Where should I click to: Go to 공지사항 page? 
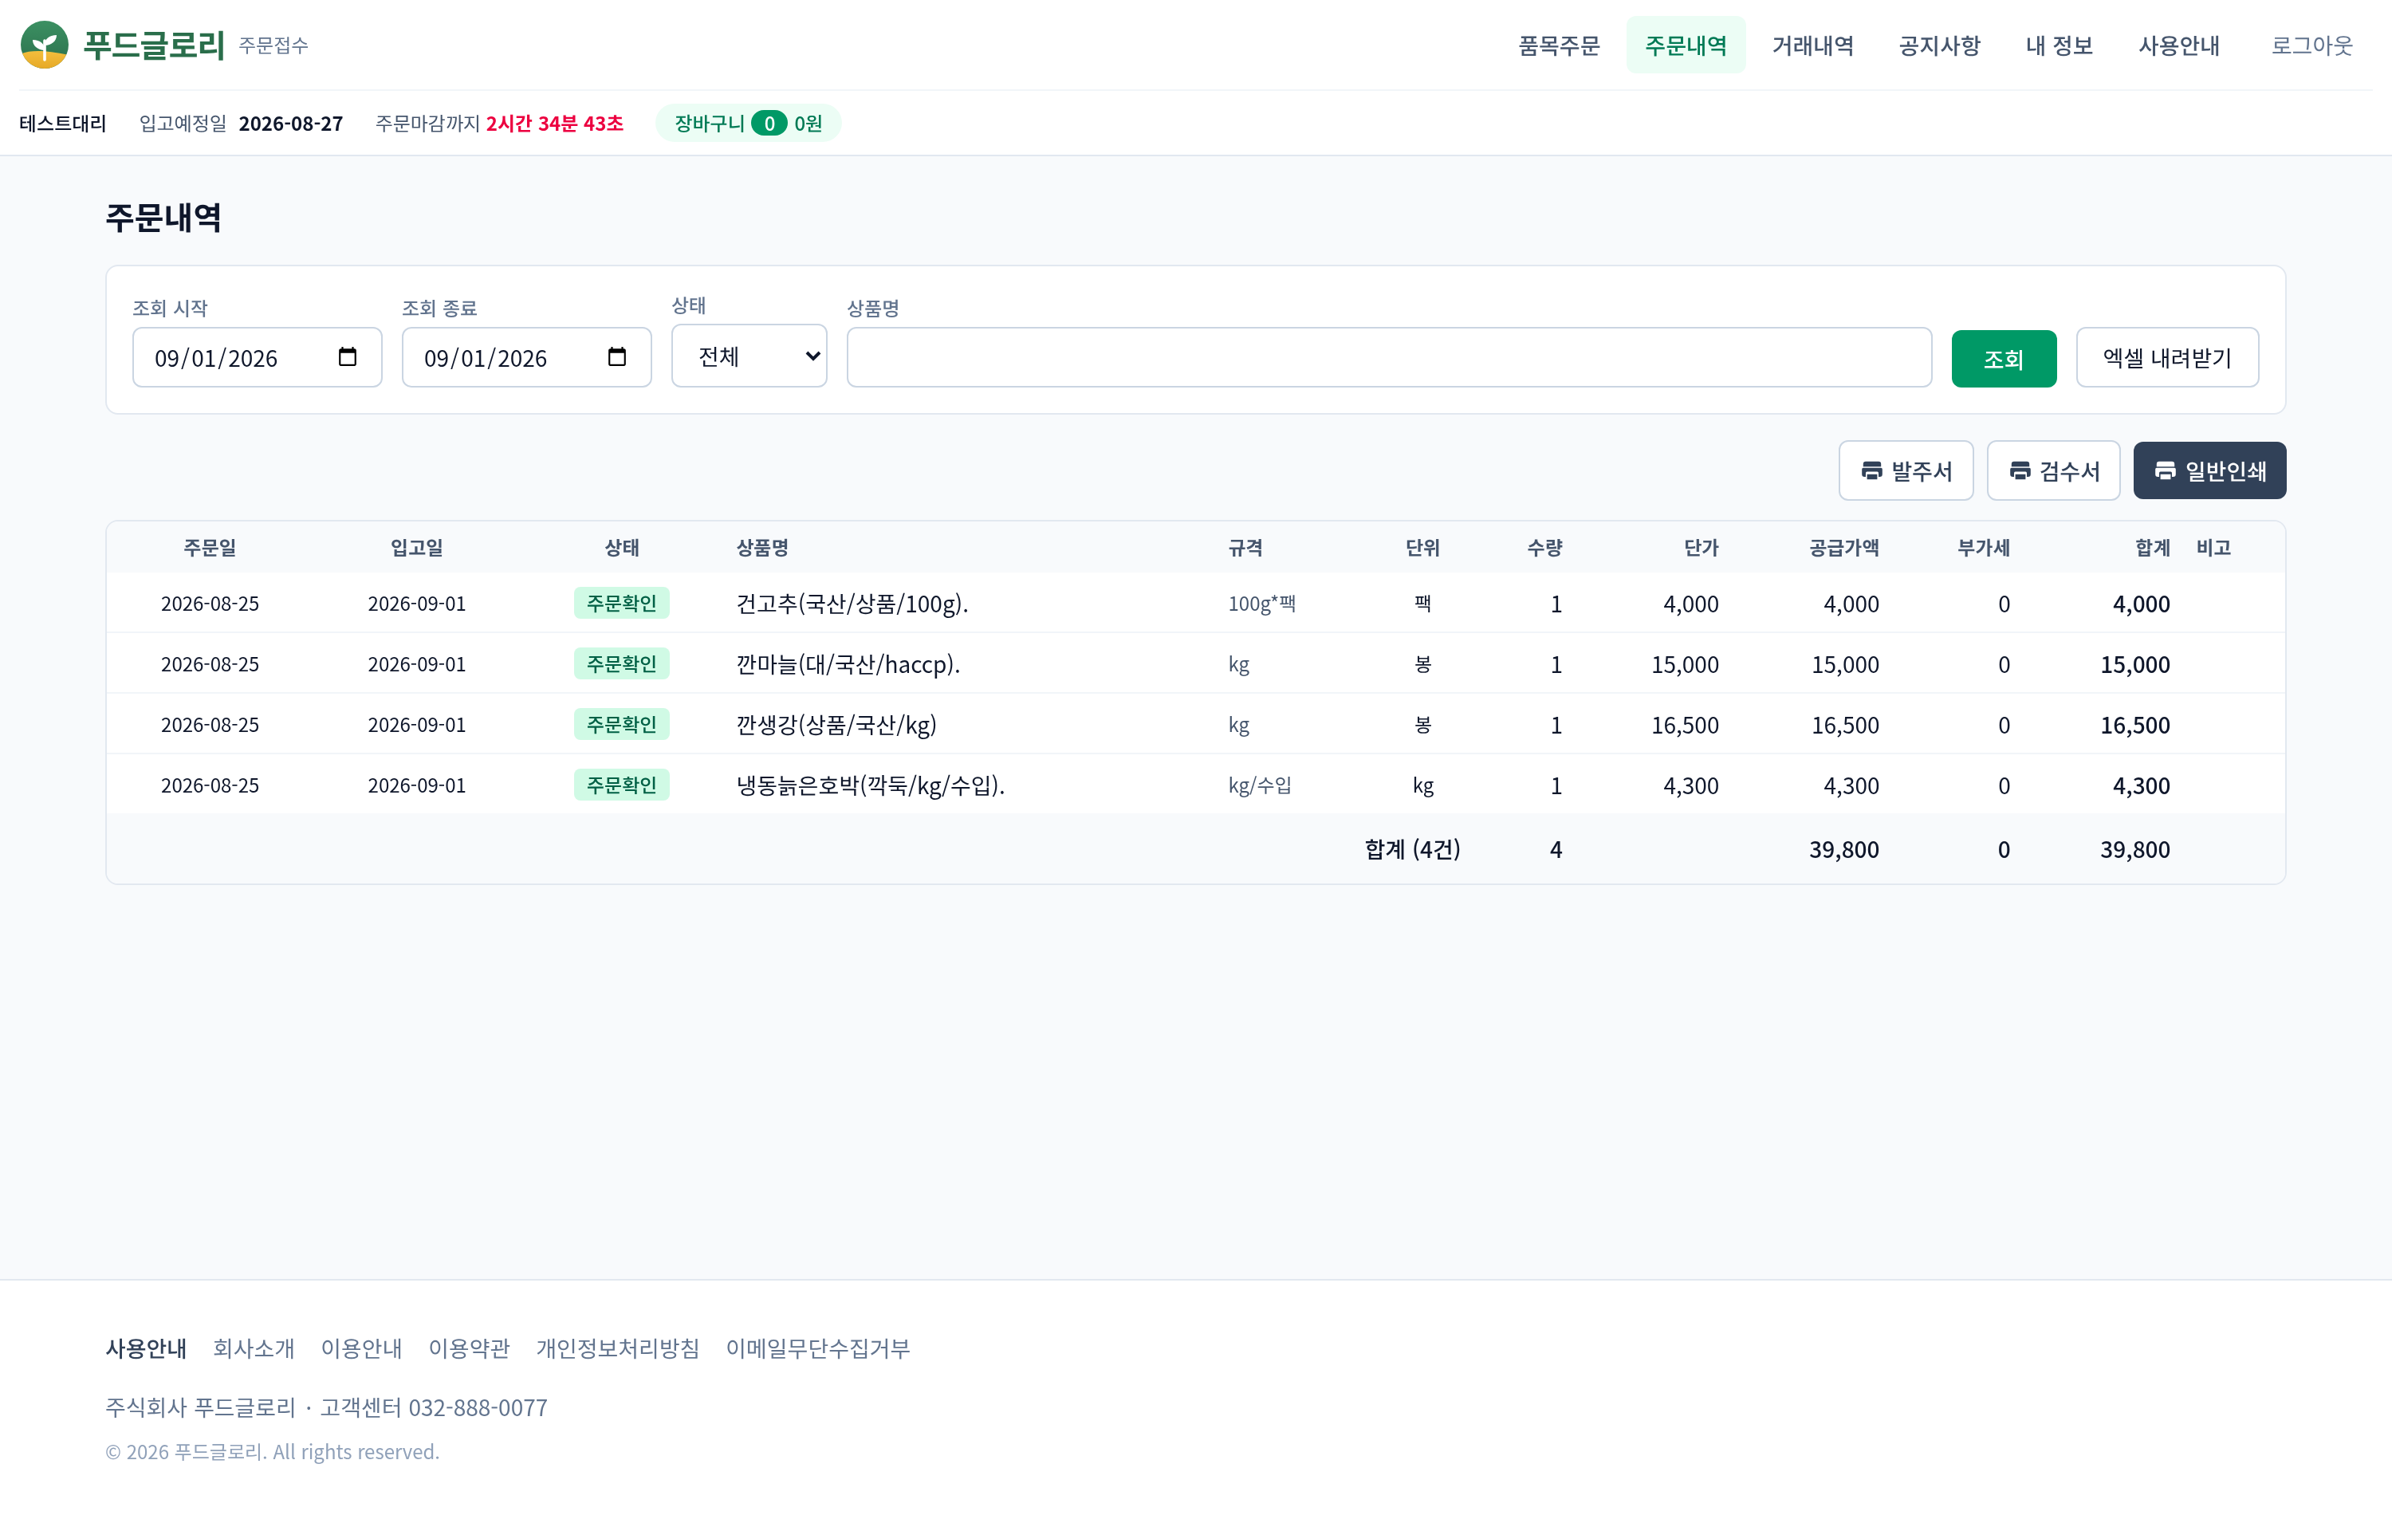pyautogui.click(x=1939, y=45)
